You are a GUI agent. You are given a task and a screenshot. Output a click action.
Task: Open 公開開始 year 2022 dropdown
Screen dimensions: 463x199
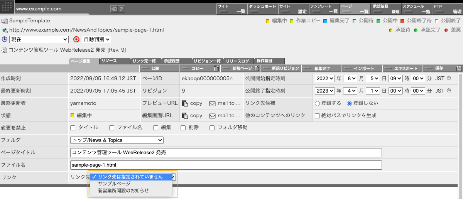[325, 78]
